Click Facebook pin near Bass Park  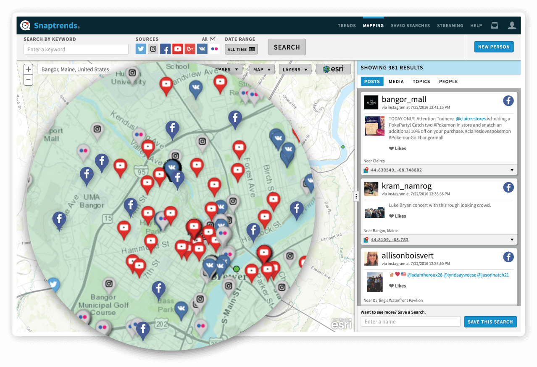[x=158, y=290]
